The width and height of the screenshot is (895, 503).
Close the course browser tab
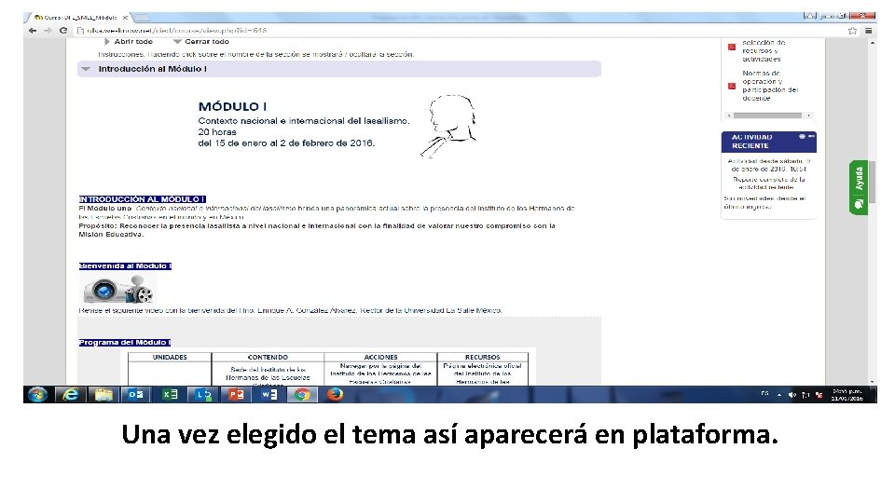click(125, 18)
